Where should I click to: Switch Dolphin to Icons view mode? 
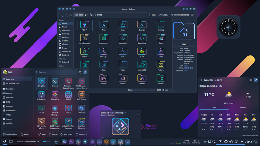click(x=79, y=15)
